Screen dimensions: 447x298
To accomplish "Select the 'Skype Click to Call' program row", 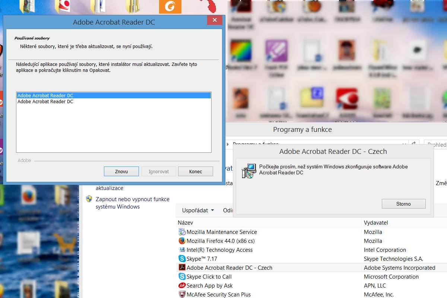I will (311, 277).
